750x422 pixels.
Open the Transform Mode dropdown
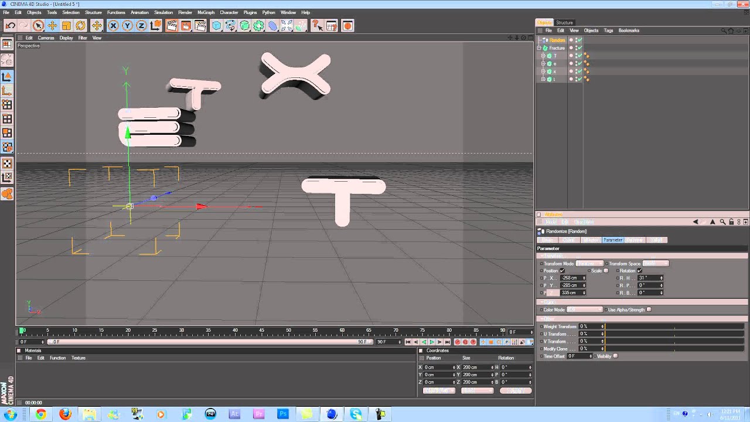pyautogui.click(x=589, y=264)
